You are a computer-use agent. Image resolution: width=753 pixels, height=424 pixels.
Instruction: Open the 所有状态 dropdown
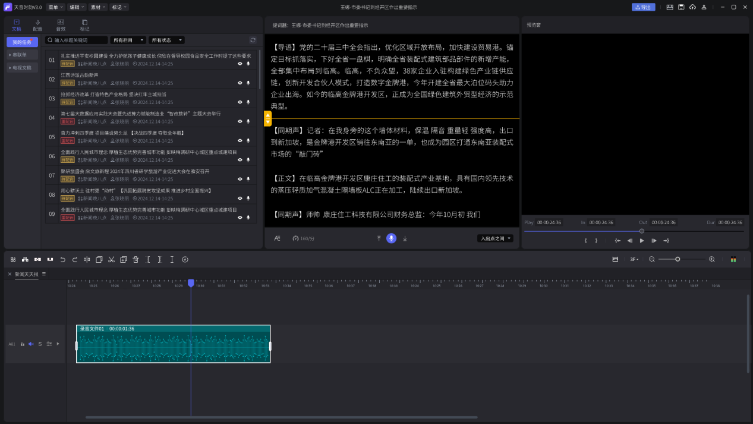166,40
